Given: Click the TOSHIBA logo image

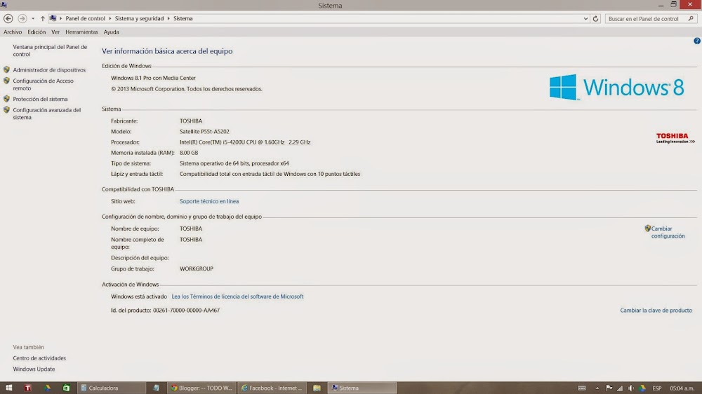Looking at the screenshot, I should (x=675, y=137).
